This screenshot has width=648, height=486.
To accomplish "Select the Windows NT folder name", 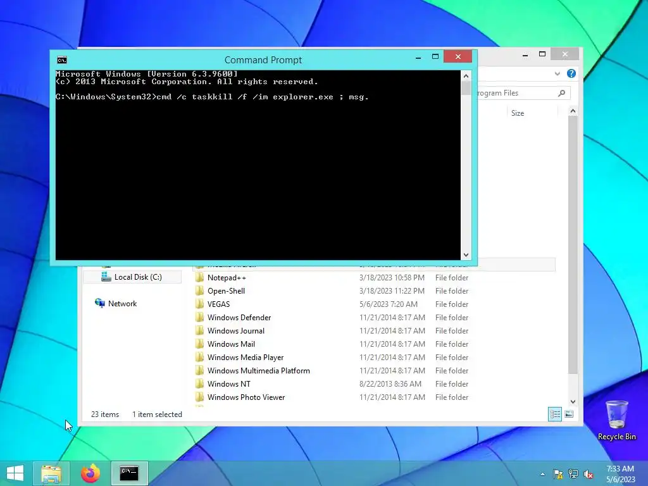I will [x=229, y=384].
